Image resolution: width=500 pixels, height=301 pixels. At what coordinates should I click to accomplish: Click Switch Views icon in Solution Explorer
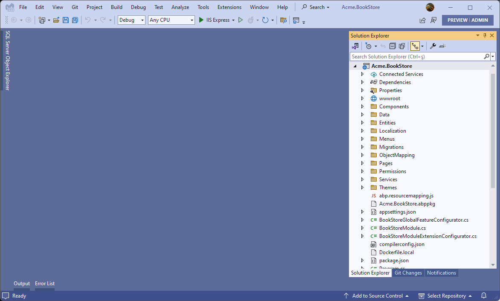tap(355, 46)
